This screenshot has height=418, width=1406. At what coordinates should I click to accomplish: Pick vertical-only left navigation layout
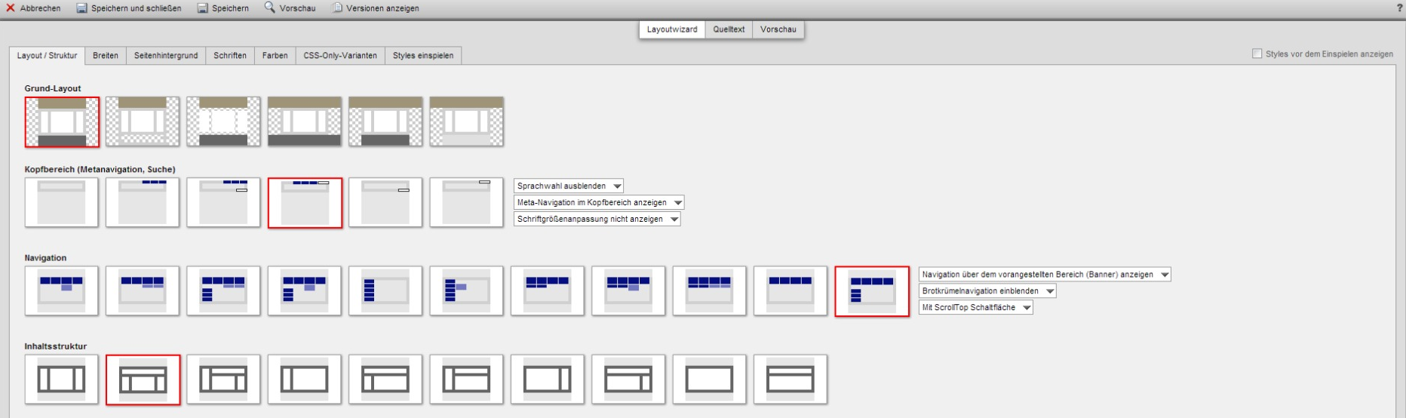pyautogui.click(x=385, y=290)
